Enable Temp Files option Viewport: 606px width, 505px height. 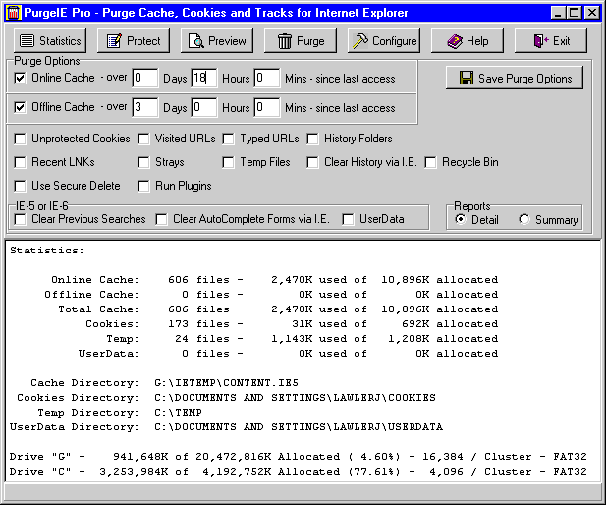(x=228, y=162)
